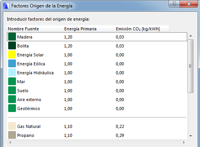Click the vertical scrollbar up arrow
The width and height of the screenshot is (200, 147).
click(191, 36)
